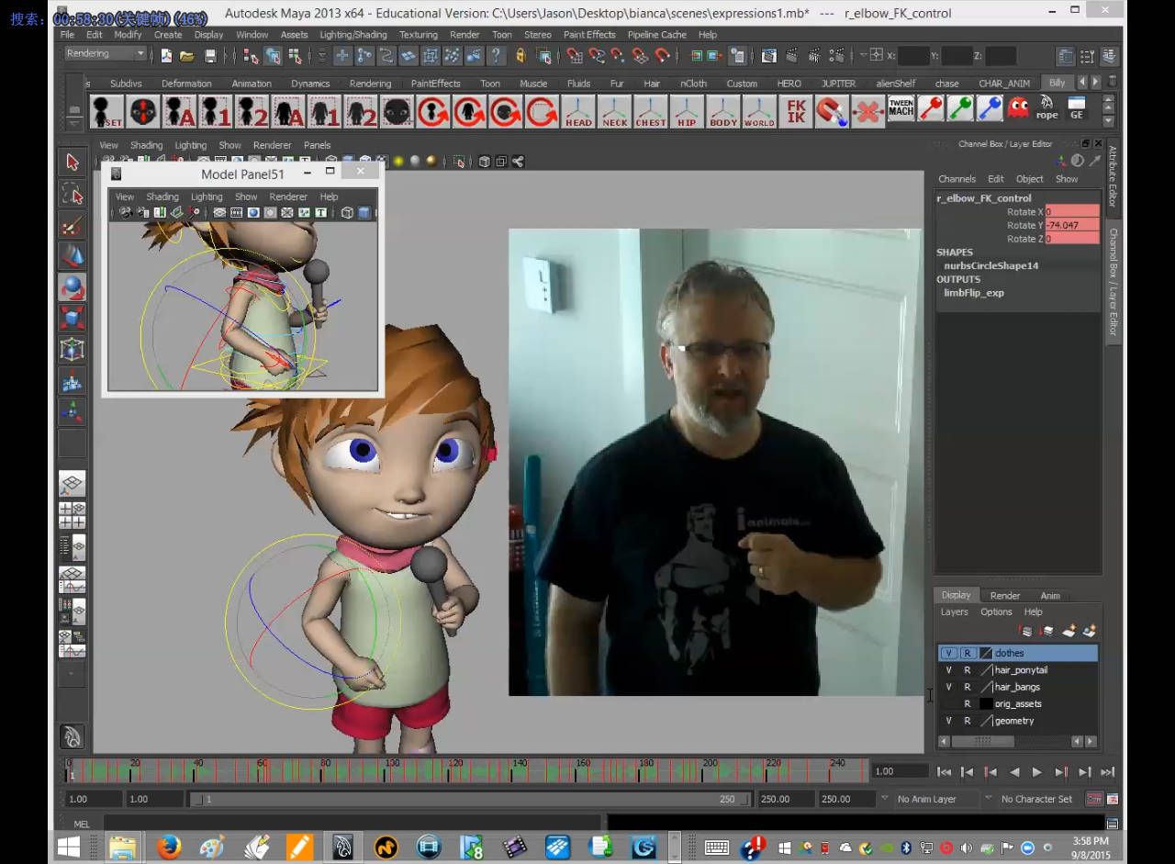
Task: Activate the Scale tool cube icon
Action: pos(73,319)
